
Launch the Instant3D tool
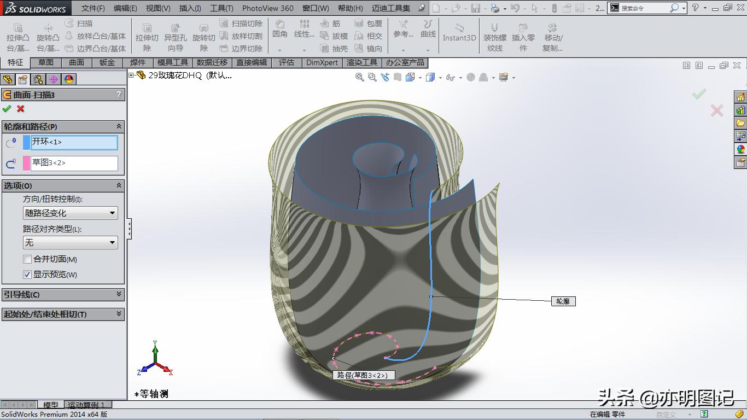click(x=459, y=33)
